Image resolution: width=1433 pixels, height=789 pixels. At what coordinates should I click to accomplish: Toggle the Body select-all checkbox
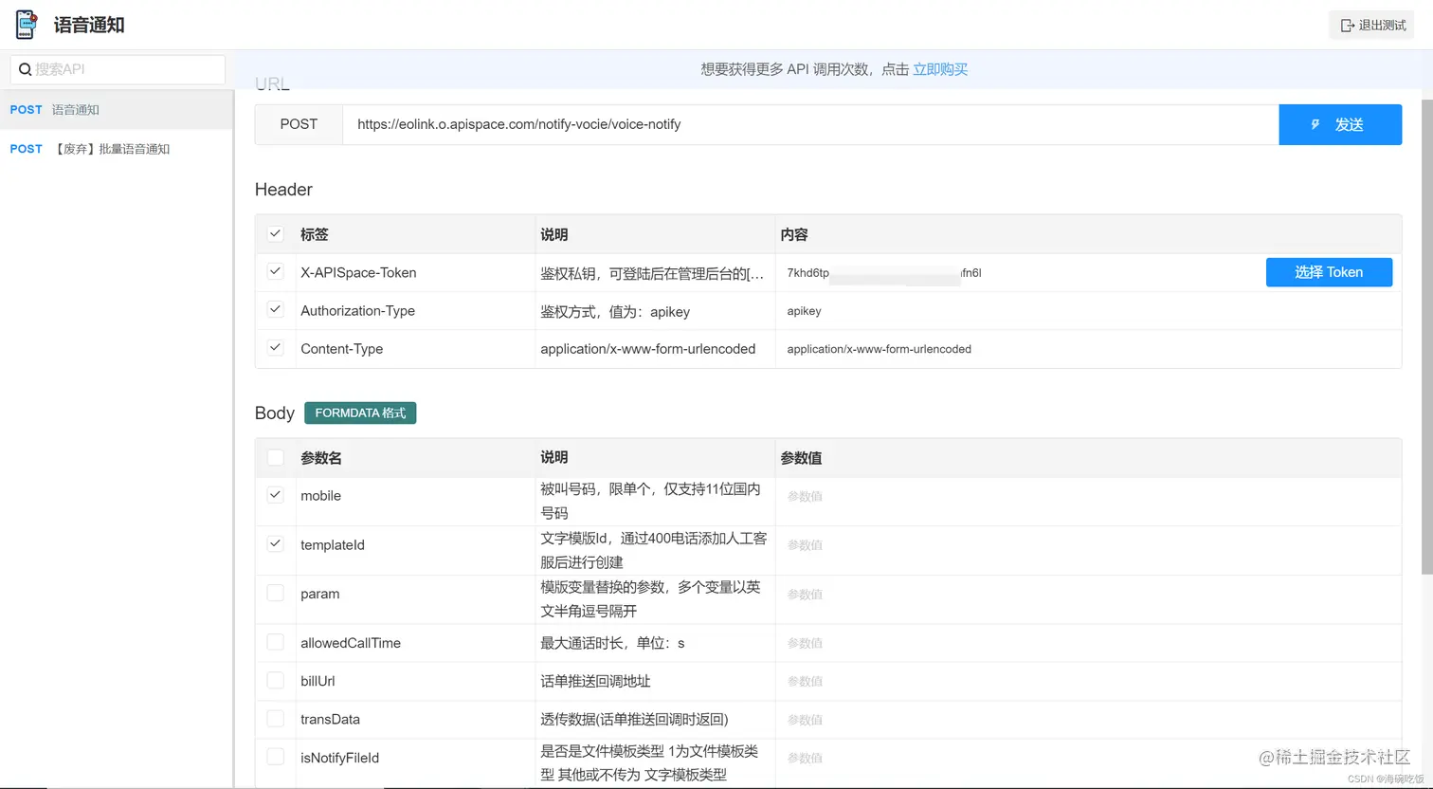(276, 457)
